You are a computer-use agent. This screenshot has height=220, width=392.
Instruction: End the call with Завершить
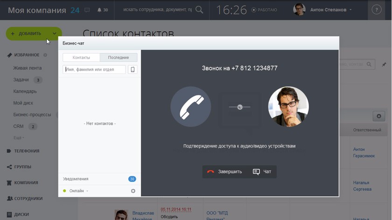pyautogui.click(x=224, y=172)
